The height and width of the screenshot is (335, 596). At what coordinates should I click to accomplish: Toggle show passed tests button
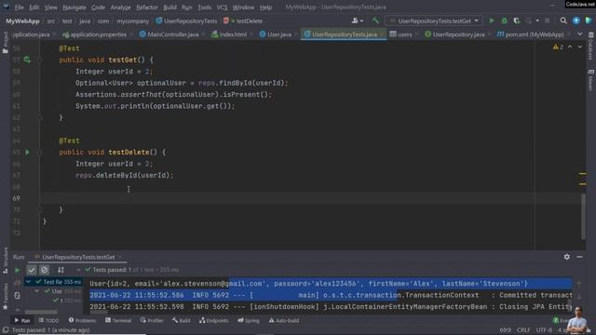point(32,270)
